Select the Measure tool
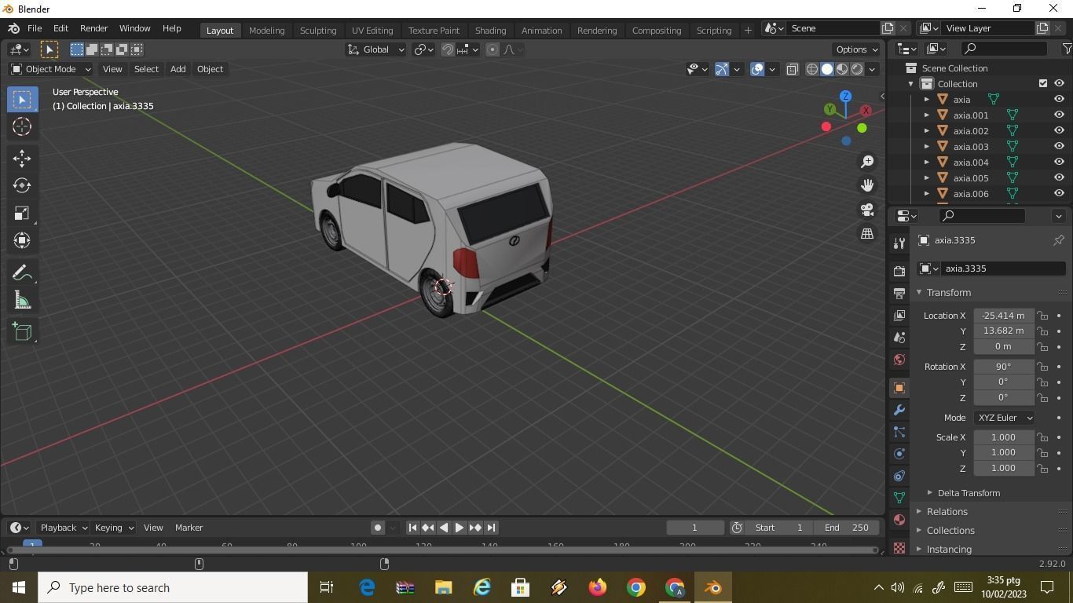This screenshot has width=1073, height=603. click(21, 299)
